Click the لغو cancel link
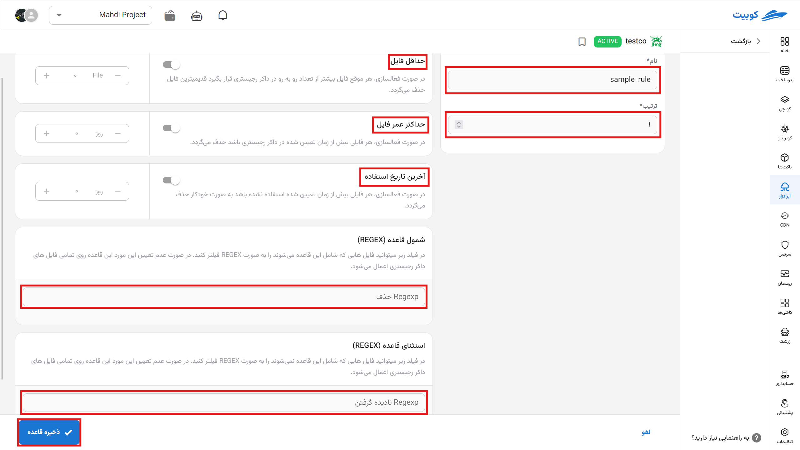This screenshot has width=800, height=450. (646, 432)
